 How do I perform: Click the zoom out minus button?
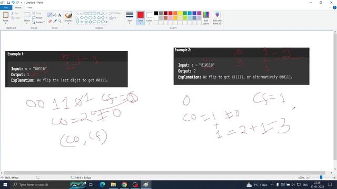308,177
